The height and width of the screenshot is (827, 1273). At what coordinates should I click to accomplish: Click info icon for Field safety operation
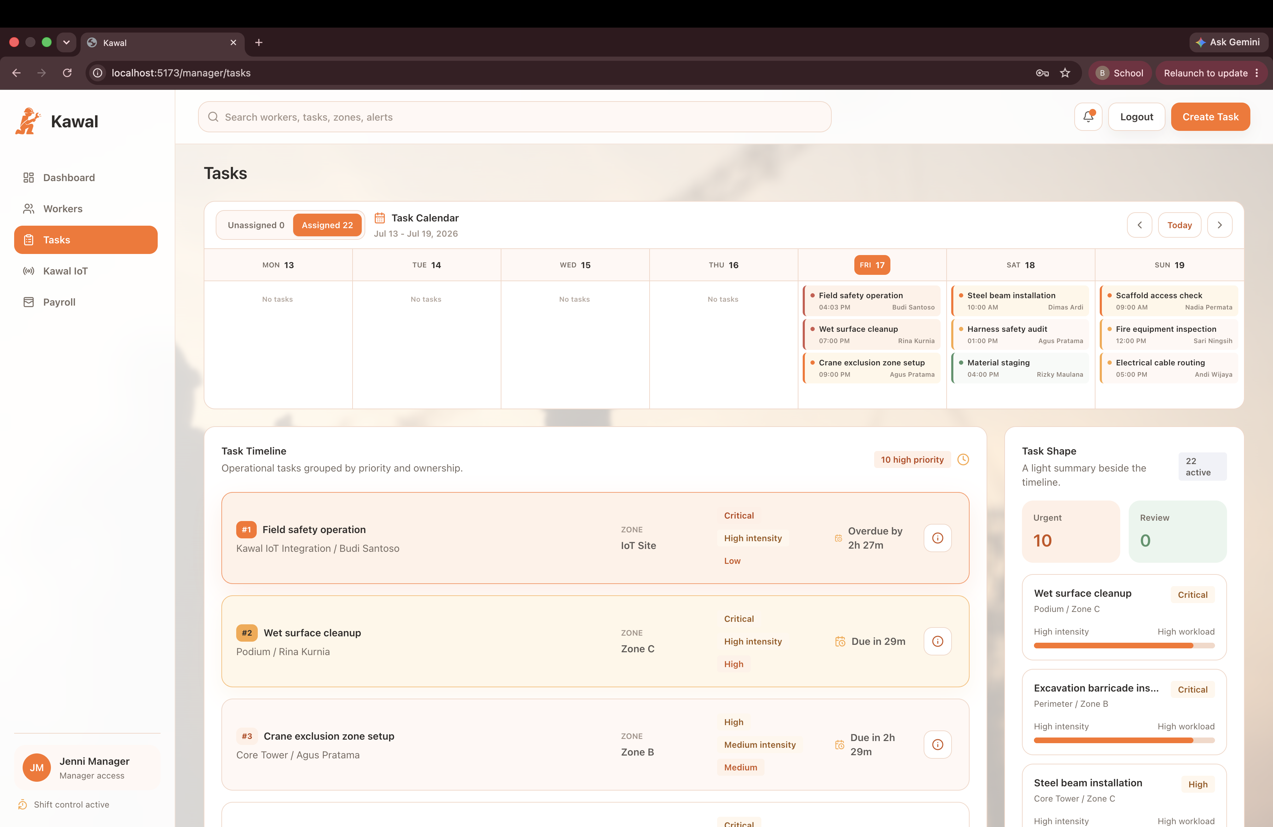coord(937,538)
